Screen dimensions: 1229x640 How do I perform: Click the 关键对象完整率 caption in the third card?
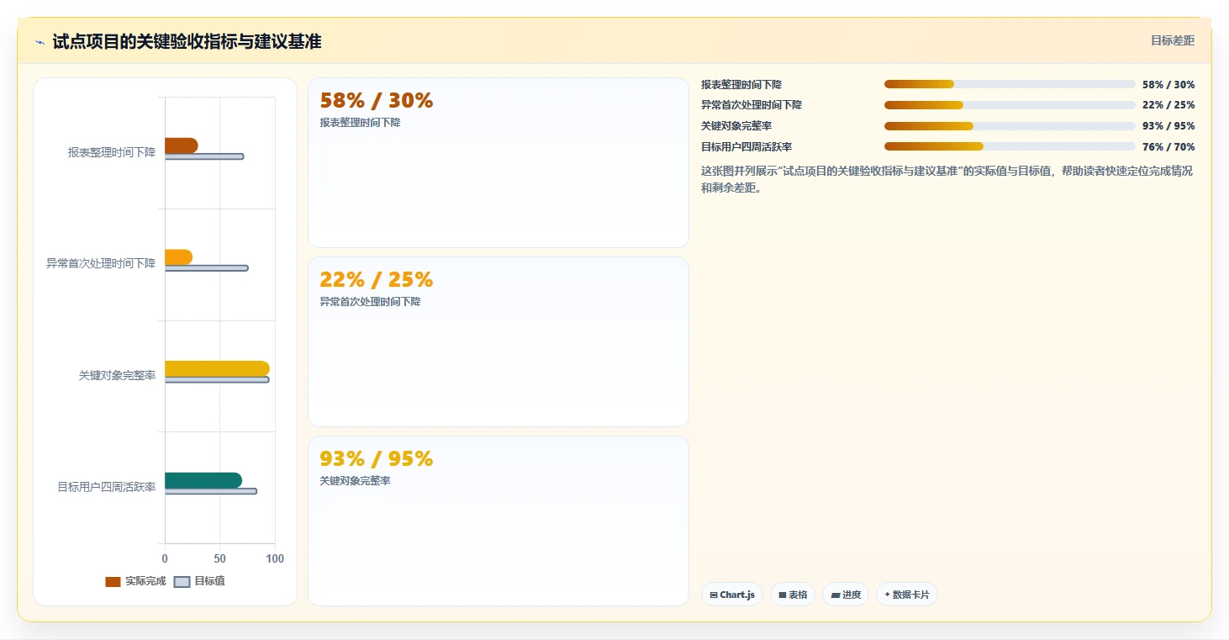click(356, 481)
